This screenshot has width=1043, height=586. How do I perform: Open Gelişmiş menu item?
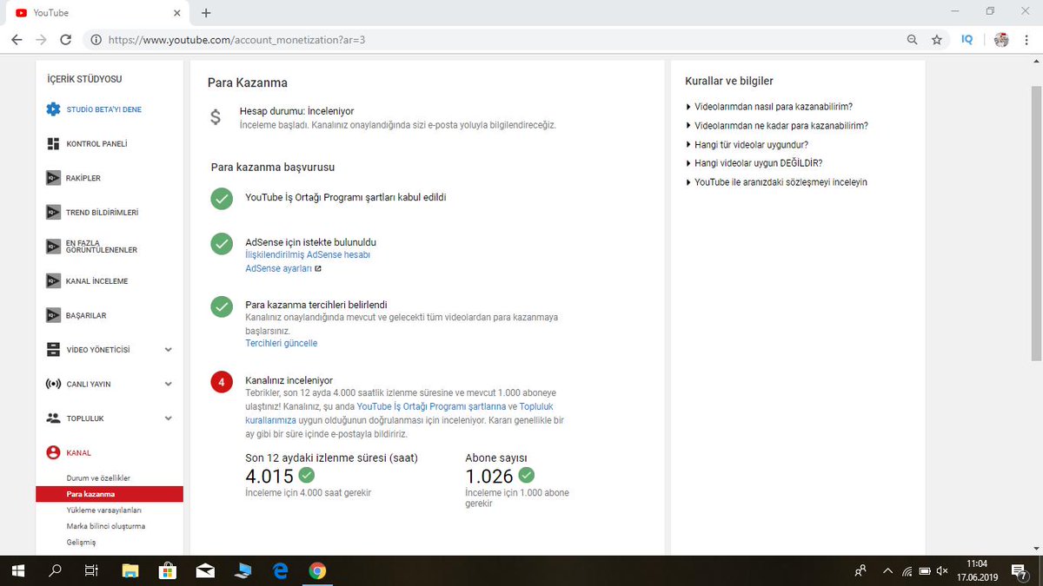[x=81, y=542]
